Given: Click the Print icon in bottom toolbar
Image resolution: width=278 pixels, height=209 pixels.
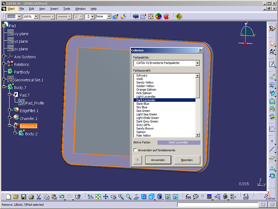Looking at the screenshot, I should click(31, 196).
